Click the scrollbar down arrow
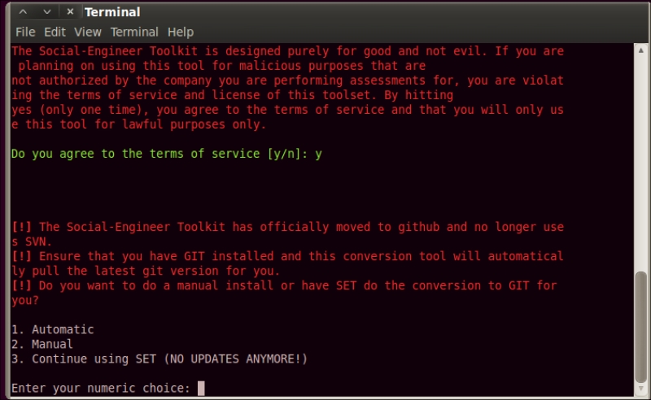651x400 pixels. 641,389
